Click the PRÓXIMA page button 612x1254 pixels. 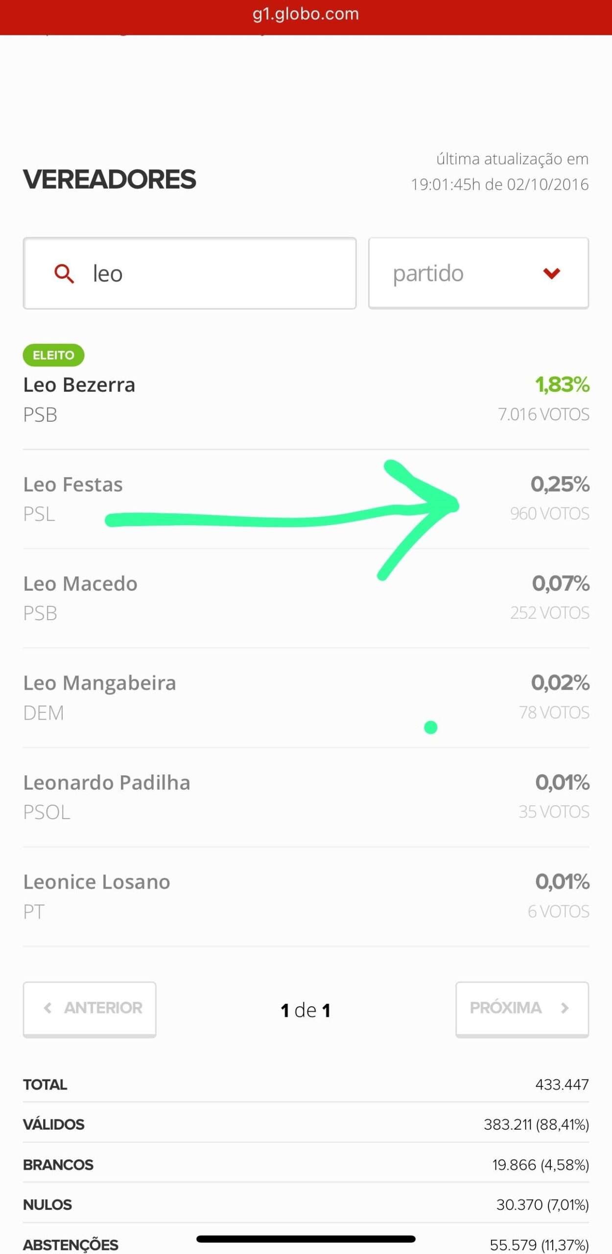tap(522, 1008)
